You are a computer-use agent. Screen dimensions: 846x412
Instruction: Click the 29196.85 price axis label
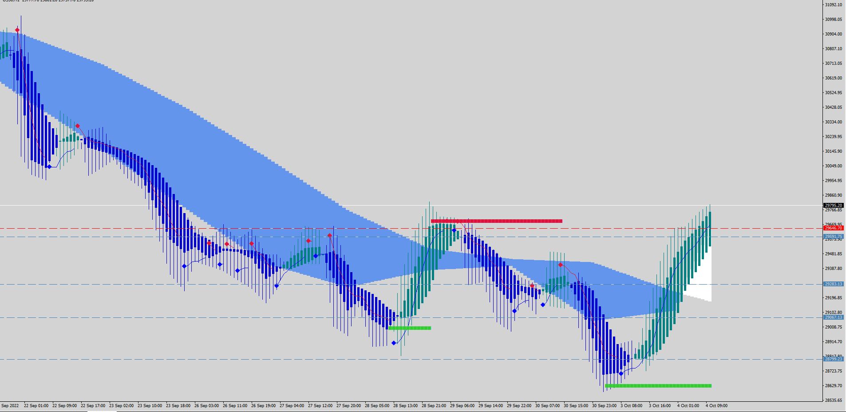[x=833, y=298]
